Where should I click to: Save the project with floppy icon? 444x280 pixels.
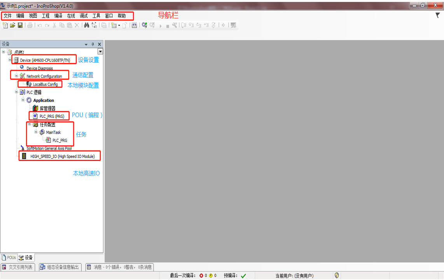tap(20, 25)
